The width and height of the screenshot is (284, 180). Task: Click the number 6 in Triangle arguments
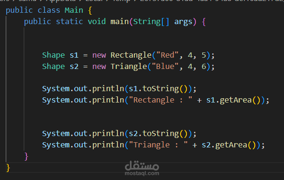[204, 67]
